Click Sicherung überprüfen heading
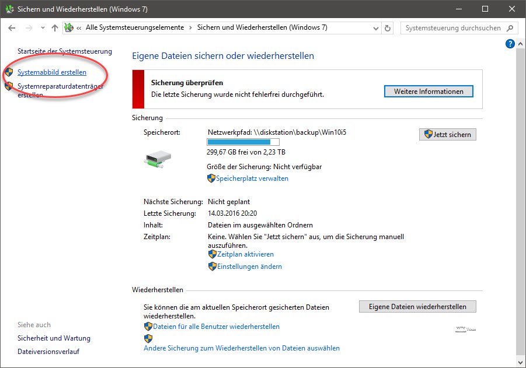 point(187,83)
